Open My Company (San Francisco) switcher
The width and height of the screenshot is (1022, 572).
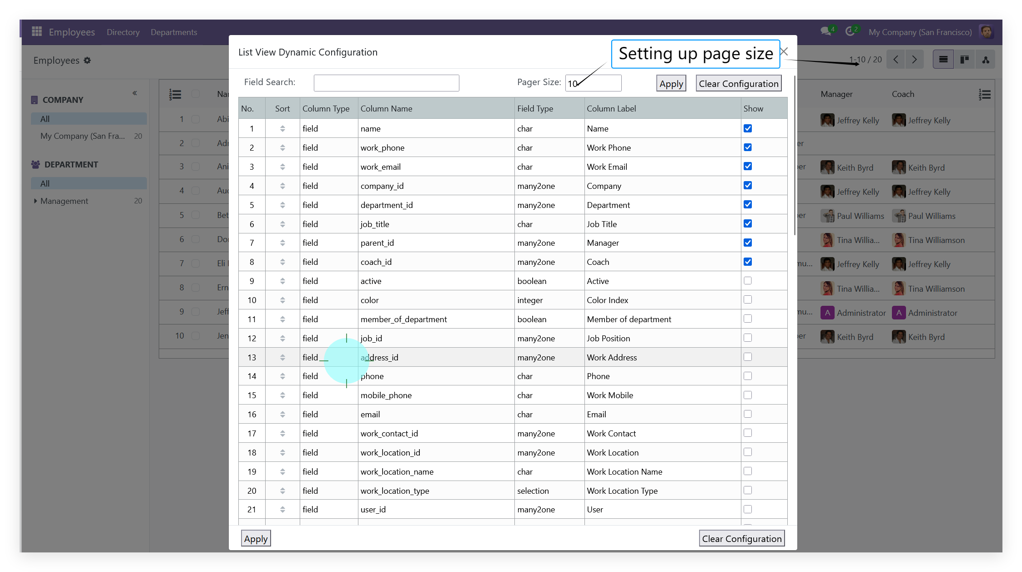coord(920,32)
